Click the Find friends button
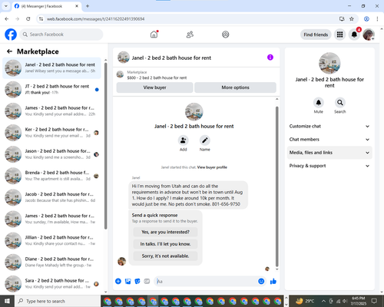The width and height of the screenshot is (384, 307). click(316, 35)
